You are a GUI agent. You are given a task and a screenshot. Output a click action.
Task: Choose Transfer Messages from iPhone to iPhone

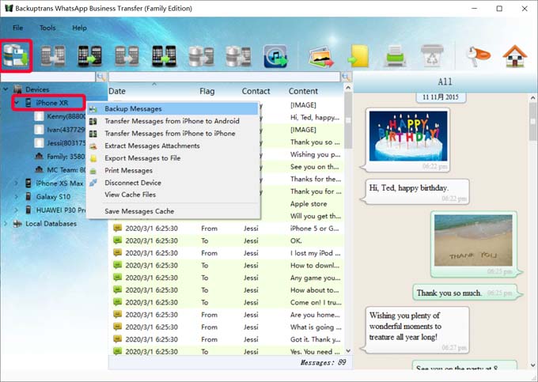point(173,134)
